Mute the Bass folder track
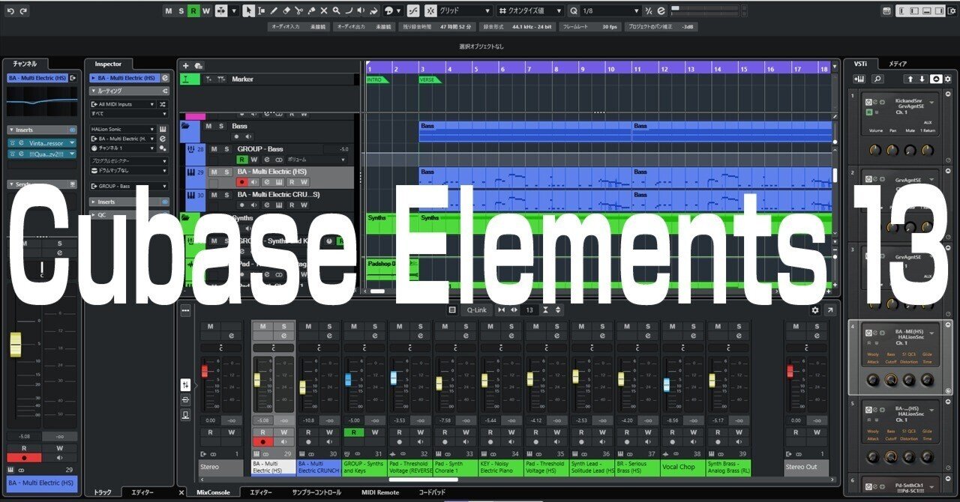960x502 pixels. 208,126
